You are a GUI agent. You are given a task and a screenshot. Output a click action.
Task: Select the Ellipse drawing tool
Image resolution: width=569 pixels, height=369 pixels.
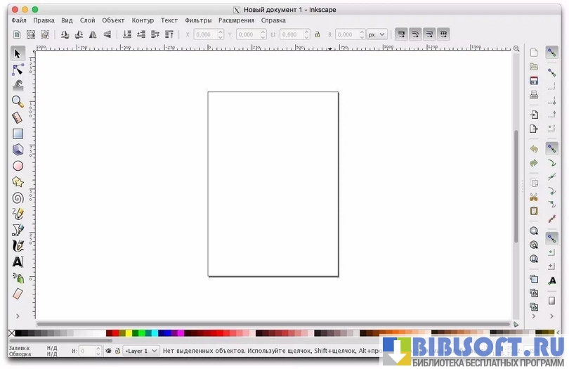pos(18,166)
